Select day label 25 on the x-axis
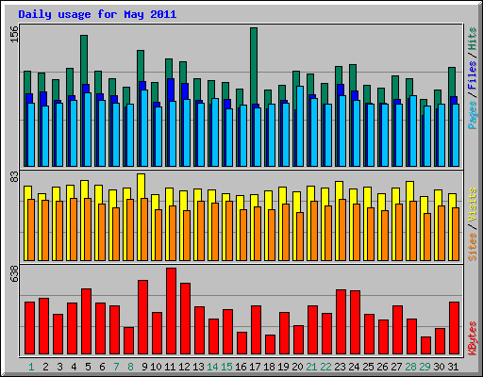 tap(368, 367)
